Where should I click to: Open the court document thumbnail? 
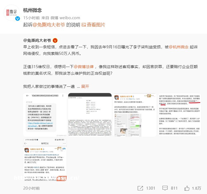90,115
